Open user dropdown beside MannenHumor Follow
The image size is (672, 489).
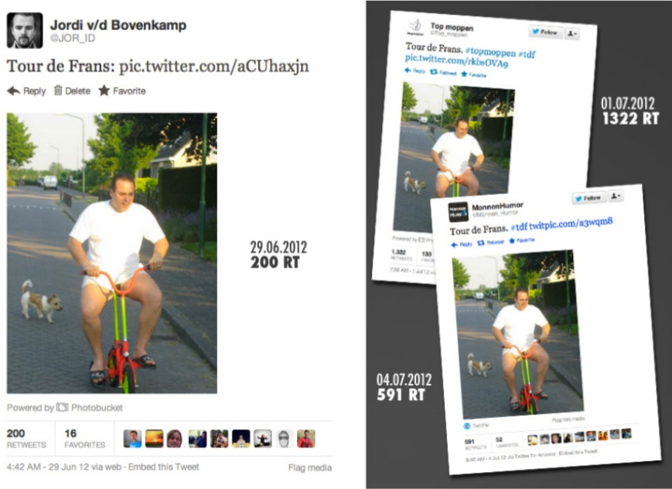tap(616, 196)
